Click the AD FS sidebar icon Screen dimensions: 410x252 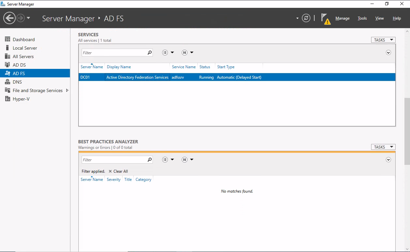[x=8, y=73]
